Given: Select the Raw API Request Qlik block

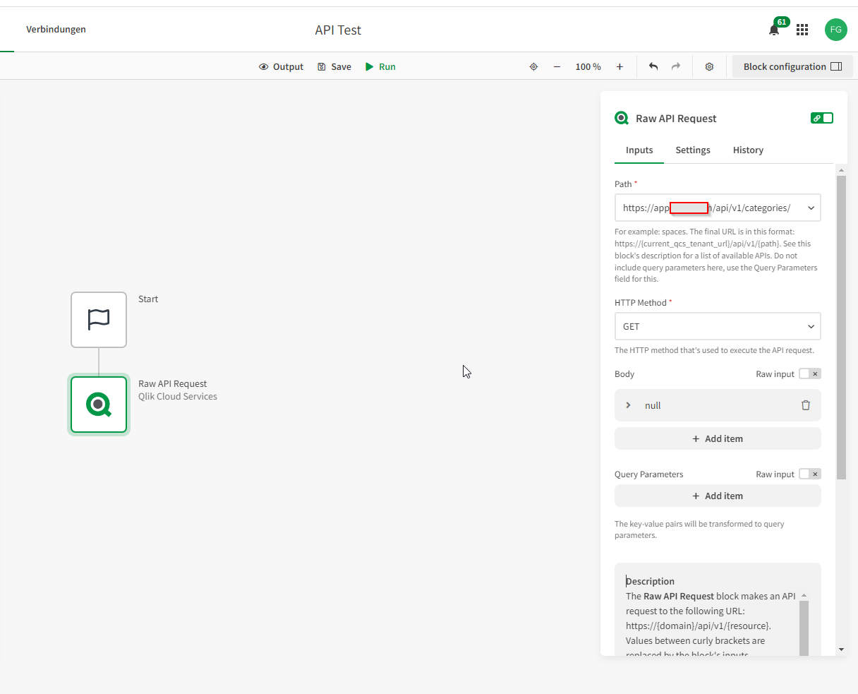Looking at the screenshot, I should coord(99,405).
